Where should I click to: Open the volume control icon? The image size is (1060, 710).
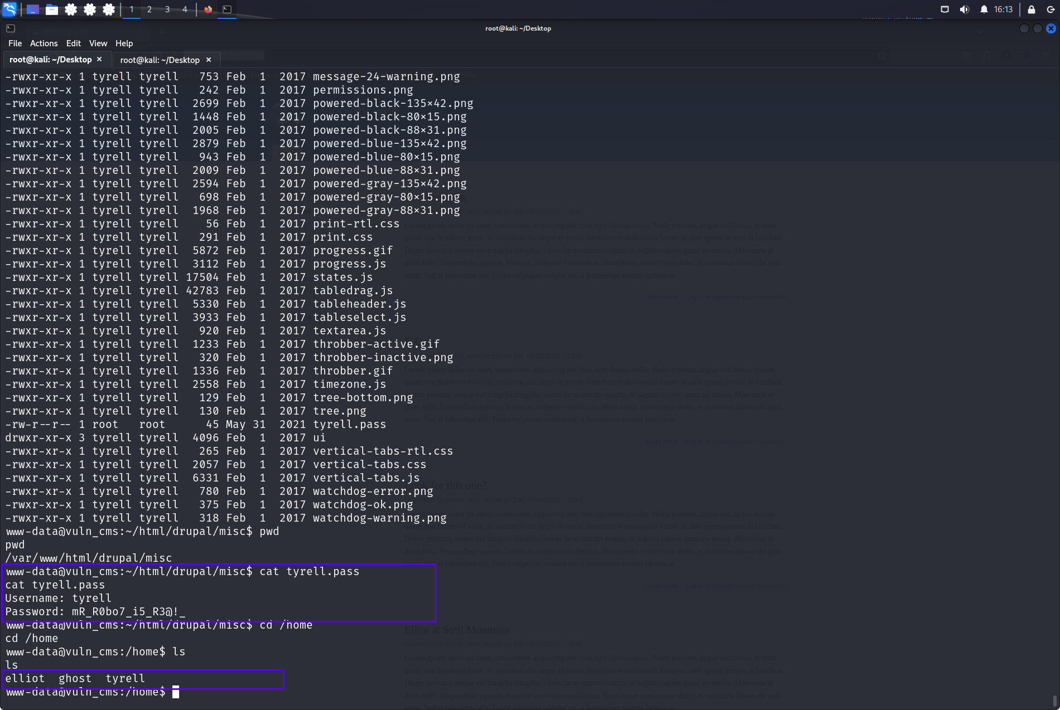(x=964, y=9)
